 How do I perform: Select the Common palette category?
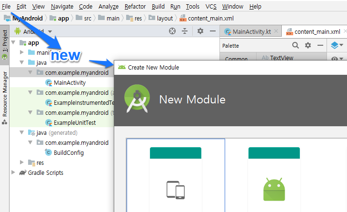click(x=237, y=58)
